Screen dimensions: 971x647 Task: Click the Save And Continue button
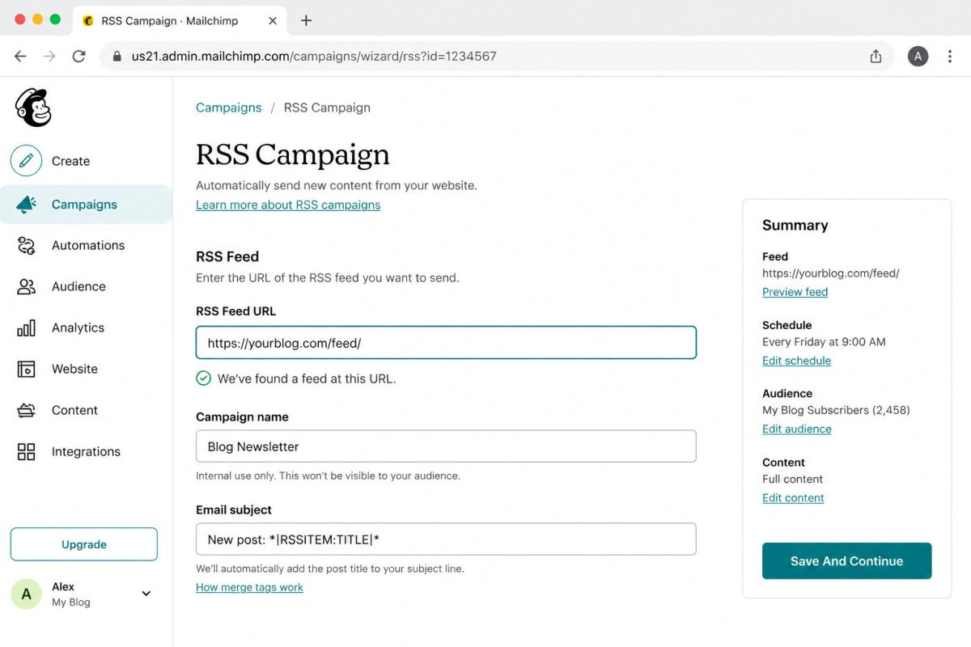[846, 561]
